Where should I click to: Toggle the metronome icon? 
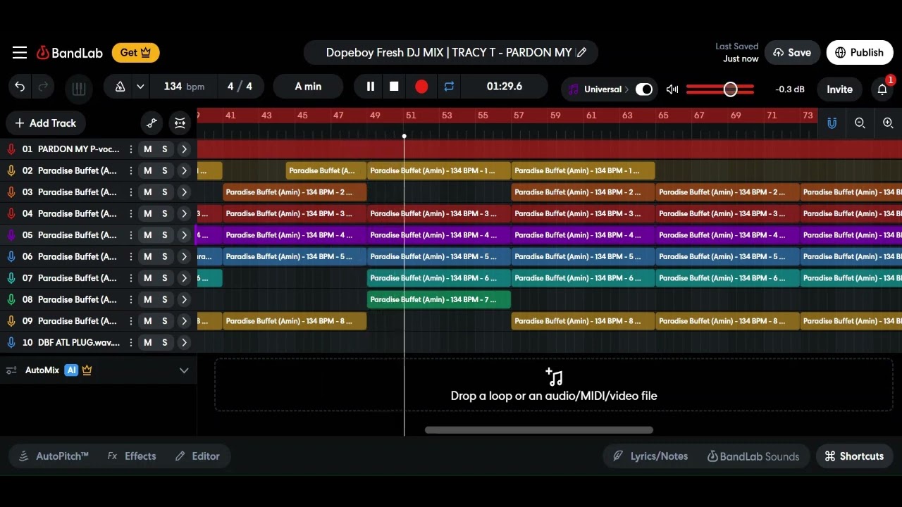pos(120,87)
